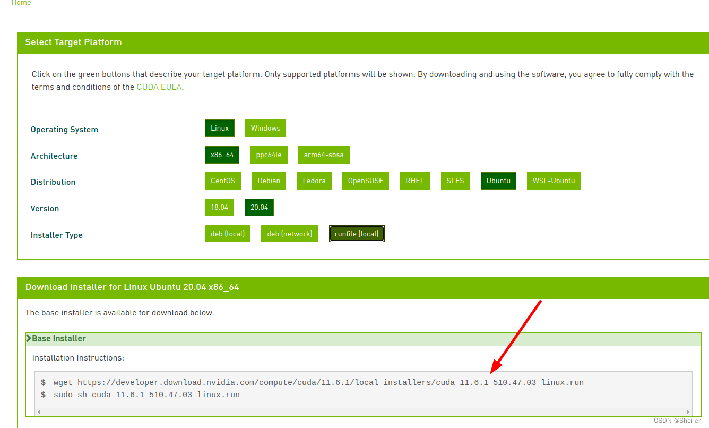Click the Operating System label
The image size is (709, 428).
[x=64, y=130]
